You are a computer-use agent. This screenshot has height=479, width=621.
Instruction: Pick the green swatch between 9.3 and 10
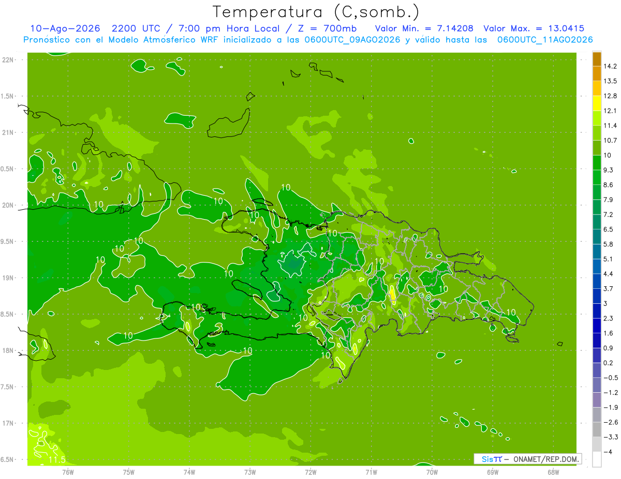click(x=597, y=162)
